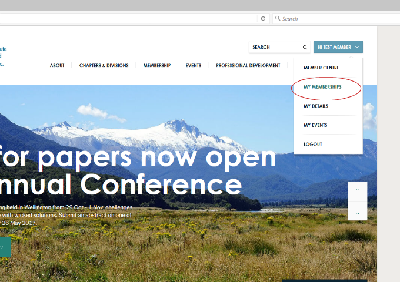Open My Details from the member dropdown

pyautogui.click(x=316, y=106)
